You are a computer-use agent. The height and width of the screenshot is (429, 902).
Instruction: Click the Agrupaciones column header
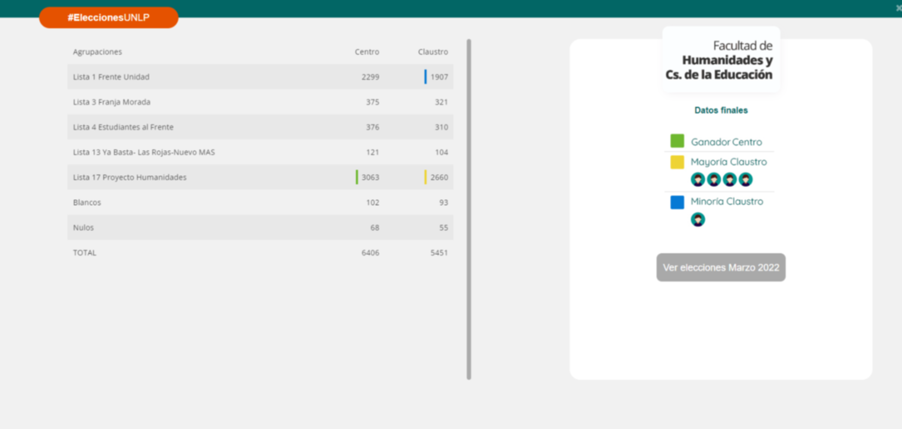tap(97, 52)
